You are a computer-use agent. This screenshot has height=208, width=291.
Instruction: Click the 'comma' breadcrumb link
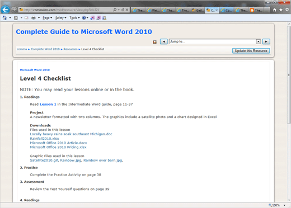pos(22,49)
